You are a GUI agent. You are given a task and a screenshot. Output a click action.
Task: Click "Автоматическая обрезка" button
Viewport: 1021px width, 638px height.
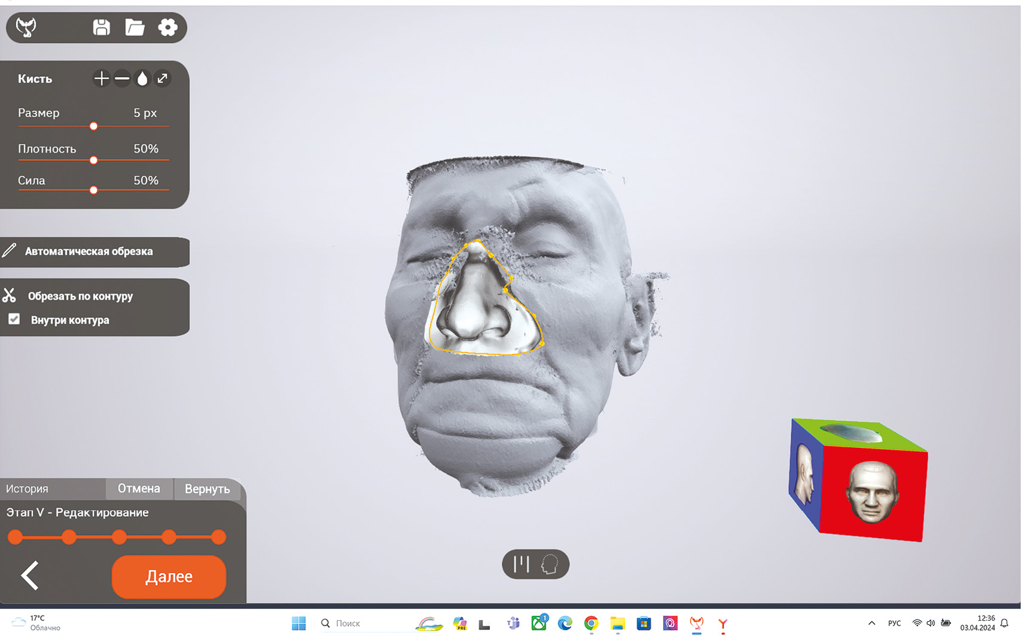click(x=89, y=251)
